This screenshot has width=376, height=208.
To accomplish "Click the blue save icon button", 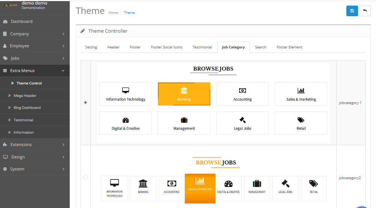I will tap(352, 11).
